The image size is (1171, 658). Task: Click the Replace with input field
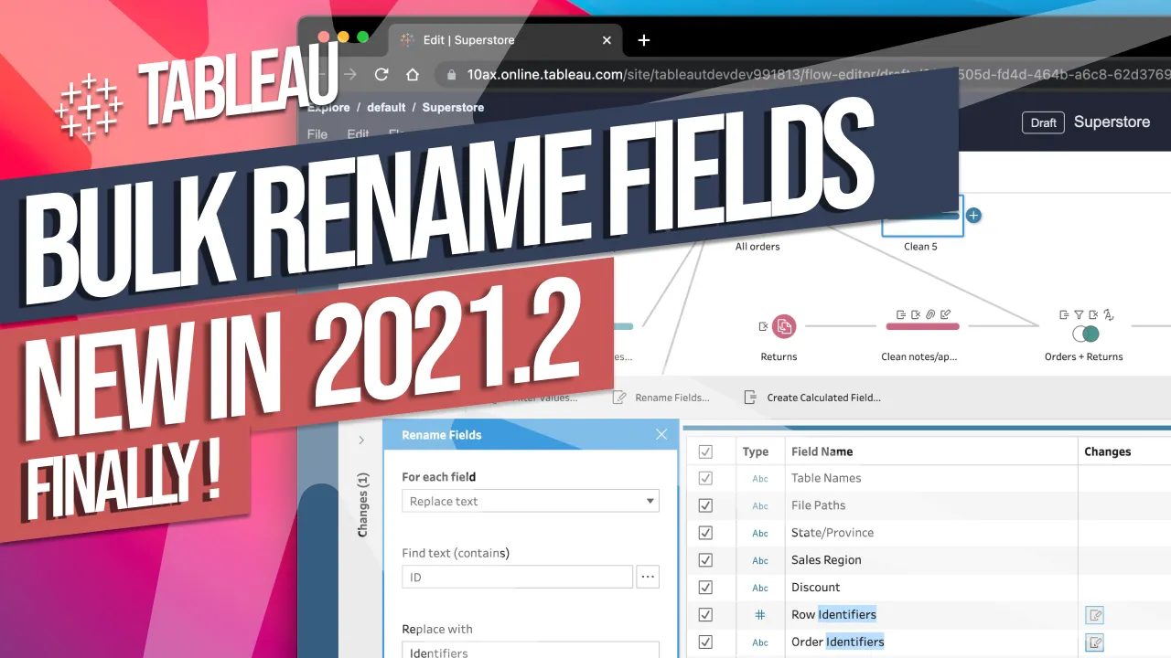(x=531, y=650)
